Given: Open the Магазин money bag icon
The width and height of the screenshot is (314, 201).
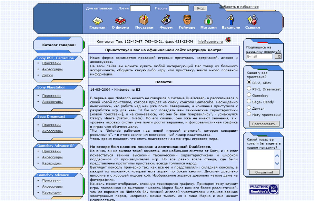Looking at the screenshot, I should click(208, 20).
